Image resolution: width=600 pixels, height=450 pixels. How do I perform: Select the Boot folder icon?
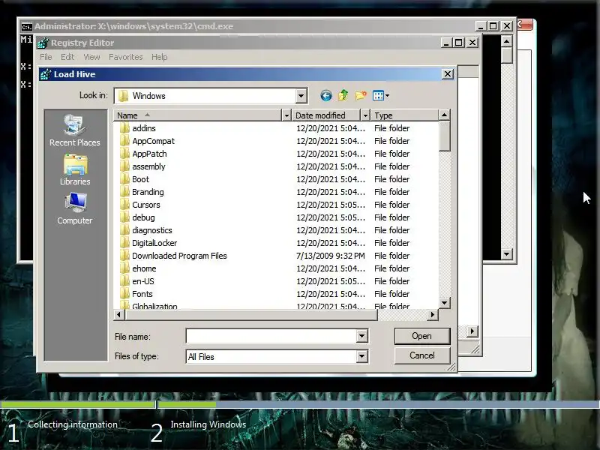pos(124,179)
